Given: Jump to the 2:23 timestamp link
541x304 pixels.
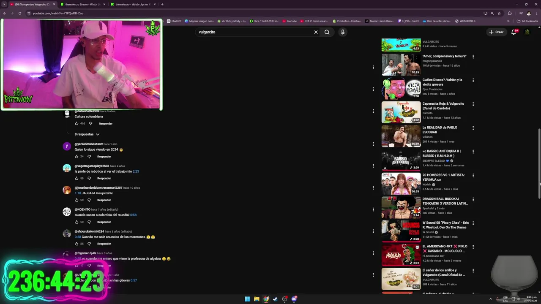Looking at the screenshot, I should [x=136, y=171].
